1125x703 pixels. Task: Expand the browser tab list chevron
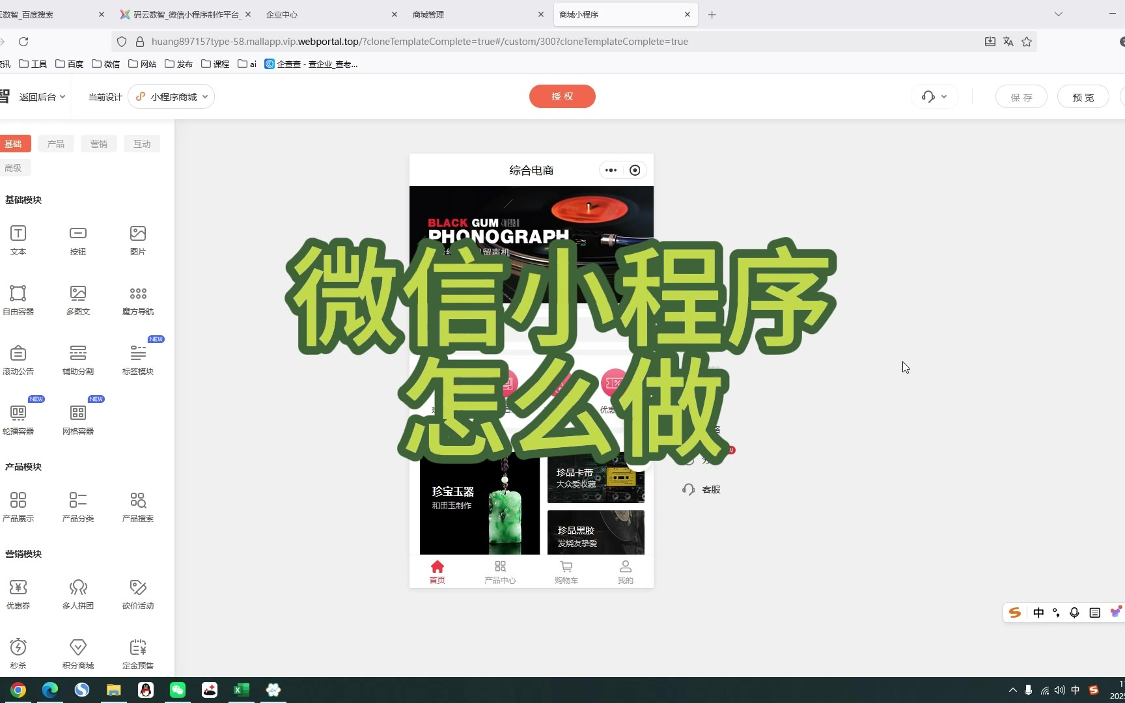(1059, 14)
